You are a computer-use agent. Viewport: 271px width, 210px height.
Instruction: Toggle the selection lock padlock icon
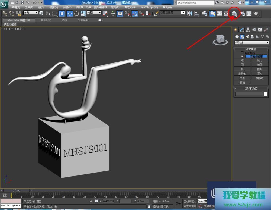91,201
